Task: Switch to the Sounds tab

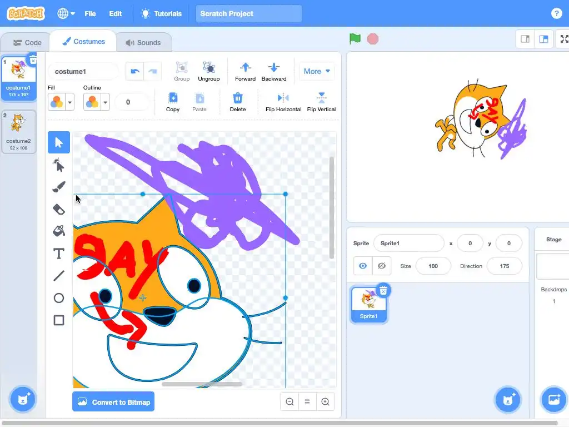Action: point(143,42)
